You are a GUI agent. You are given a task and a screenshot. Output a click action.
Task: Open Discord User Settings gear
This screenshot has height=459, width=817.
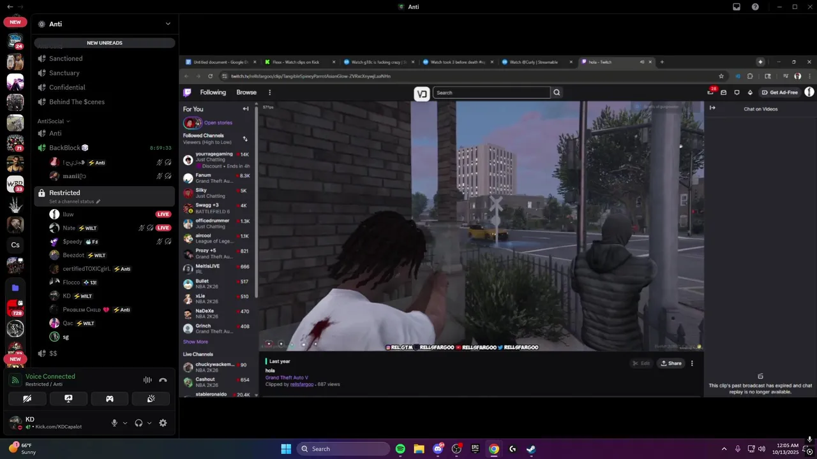pyautogui.click(x=163, y=423)
